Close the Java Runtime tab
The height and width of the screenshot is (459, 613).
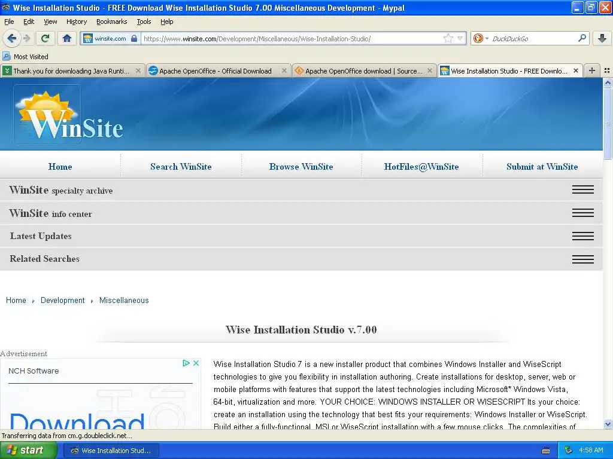138,71
